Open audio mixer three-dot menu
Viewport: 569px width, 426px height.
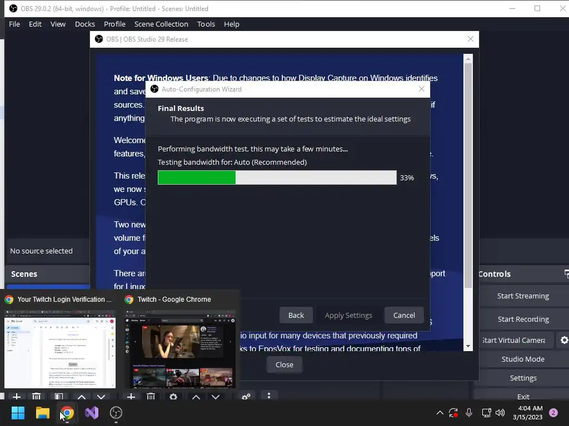pos(269,395)
